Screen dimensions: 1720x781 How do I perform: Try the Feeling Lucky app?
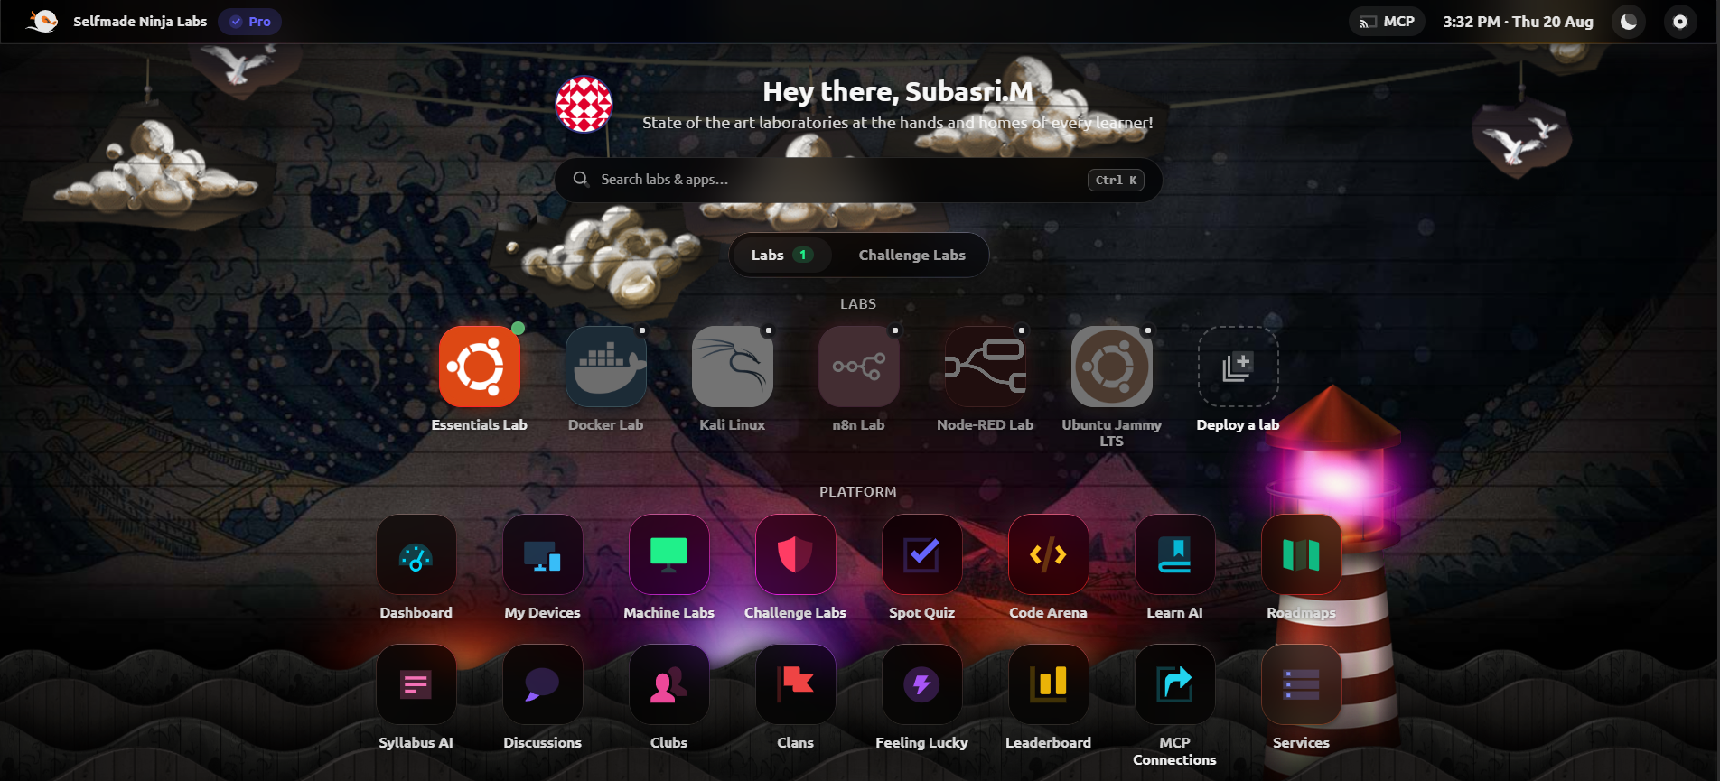[921, 684]
